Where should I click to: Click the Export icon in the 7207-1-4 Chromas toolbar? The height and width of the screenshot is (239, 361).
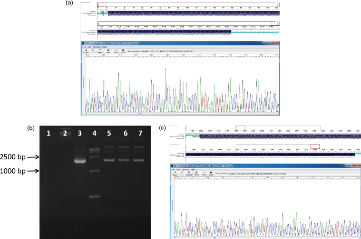coord(100,51)
